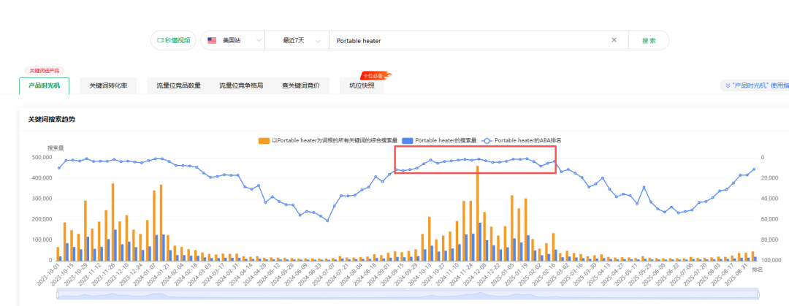This screenshot has width=789, height=306.
Task: Click the 400,000 y-axis value
Action: click(x=42, y=178)
